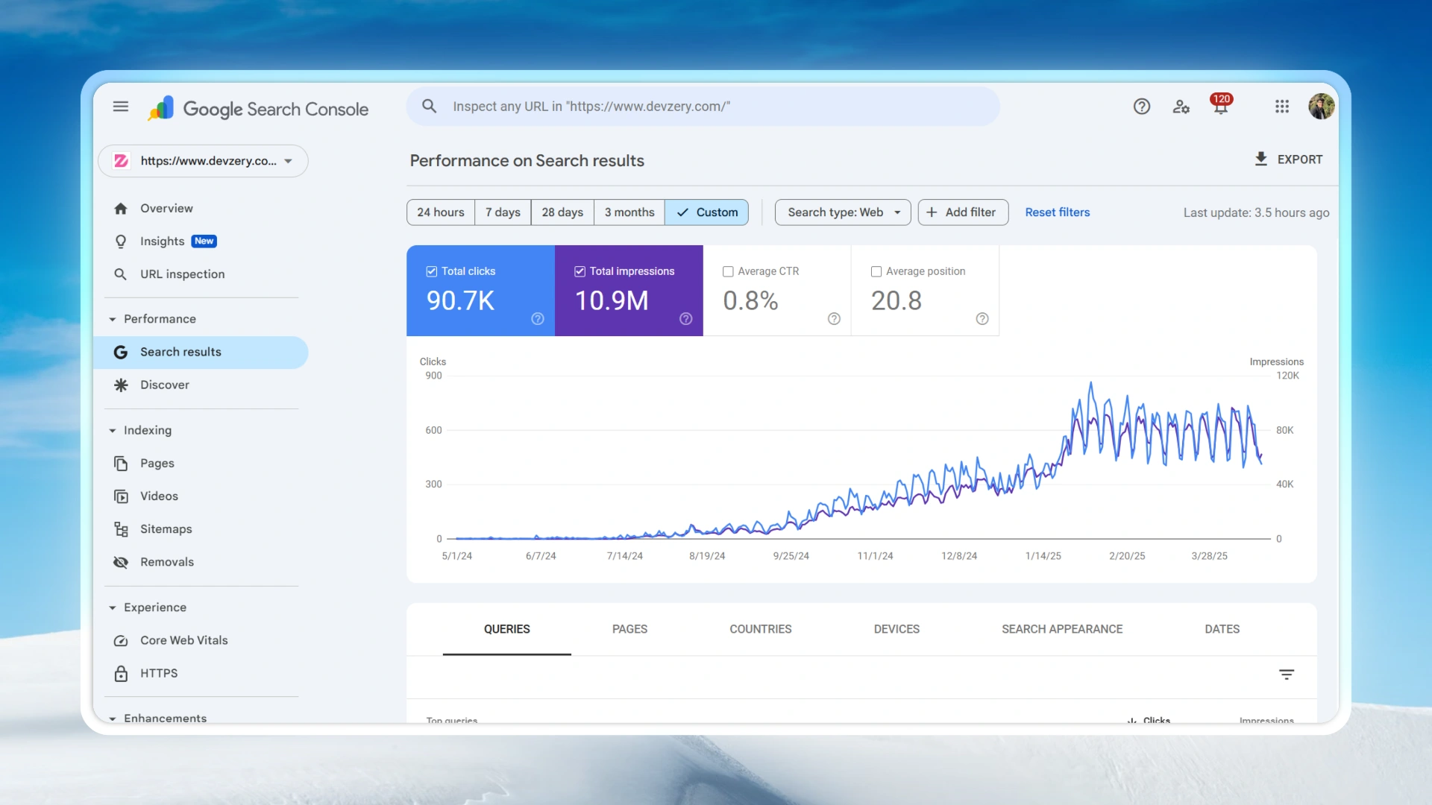This screenshot has width=1432, height=805.
Task: Click the Search results Google G icon
Action: [121, 352]
